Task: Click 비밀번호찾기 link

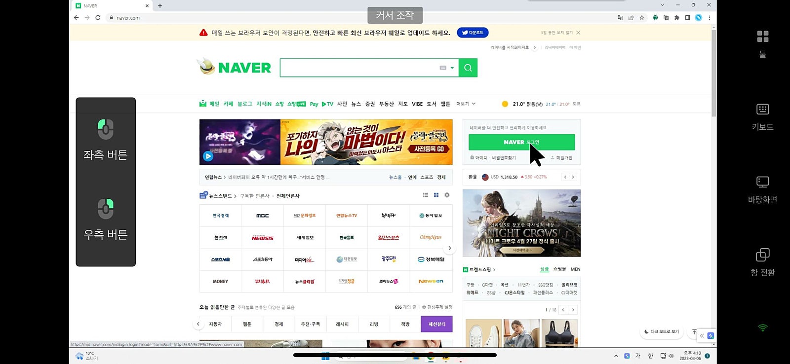Action: pyautogui.click(x=504, y=158)
